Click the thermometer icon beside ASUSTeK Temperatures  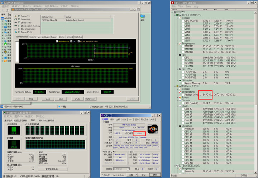180,44
